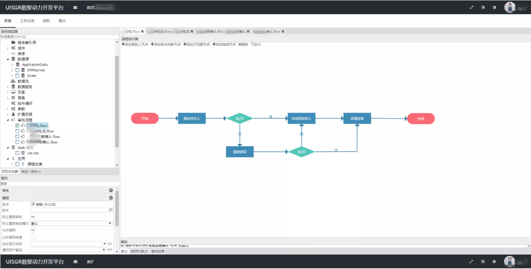Select the gears icon beside 控件偏好

click(13, 103)
